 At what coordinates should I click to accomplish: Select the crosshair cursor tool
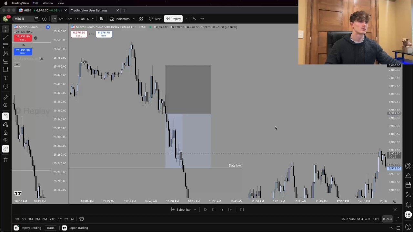click(5, 29)
